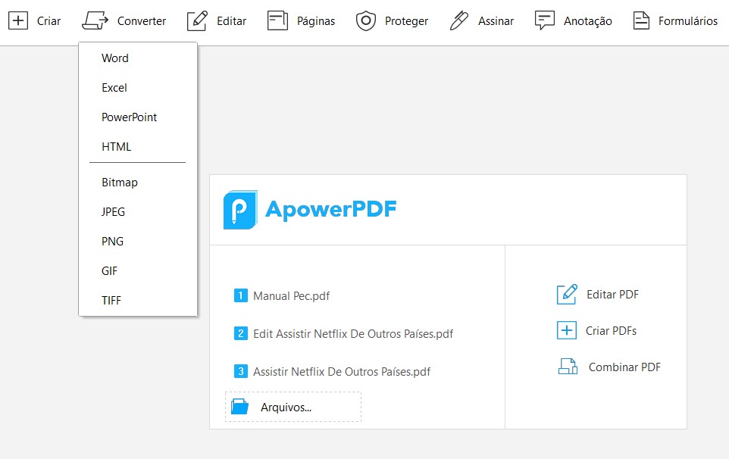Select the Criar tool icon
Image resolution: width=729 pixels, height=459 pixels.
click(x=19, y=20)
